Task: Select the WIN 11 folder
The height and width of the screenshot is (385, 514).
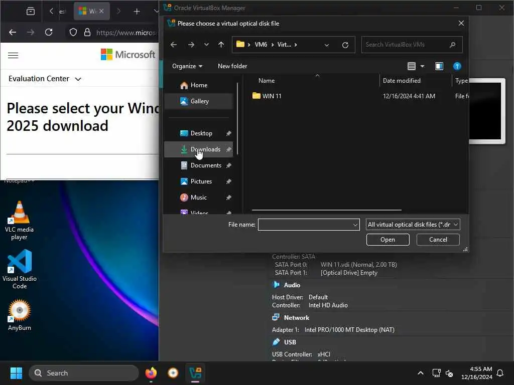Action: (x=267, y=96)
